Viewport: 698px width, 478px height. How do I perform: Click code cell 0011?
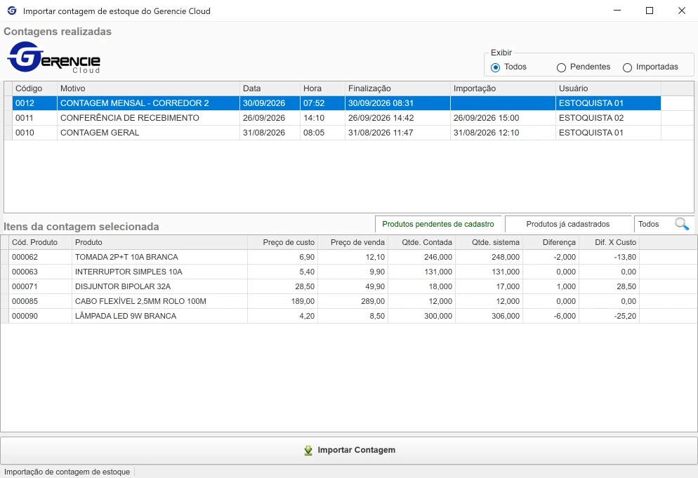tap(34, 117)
